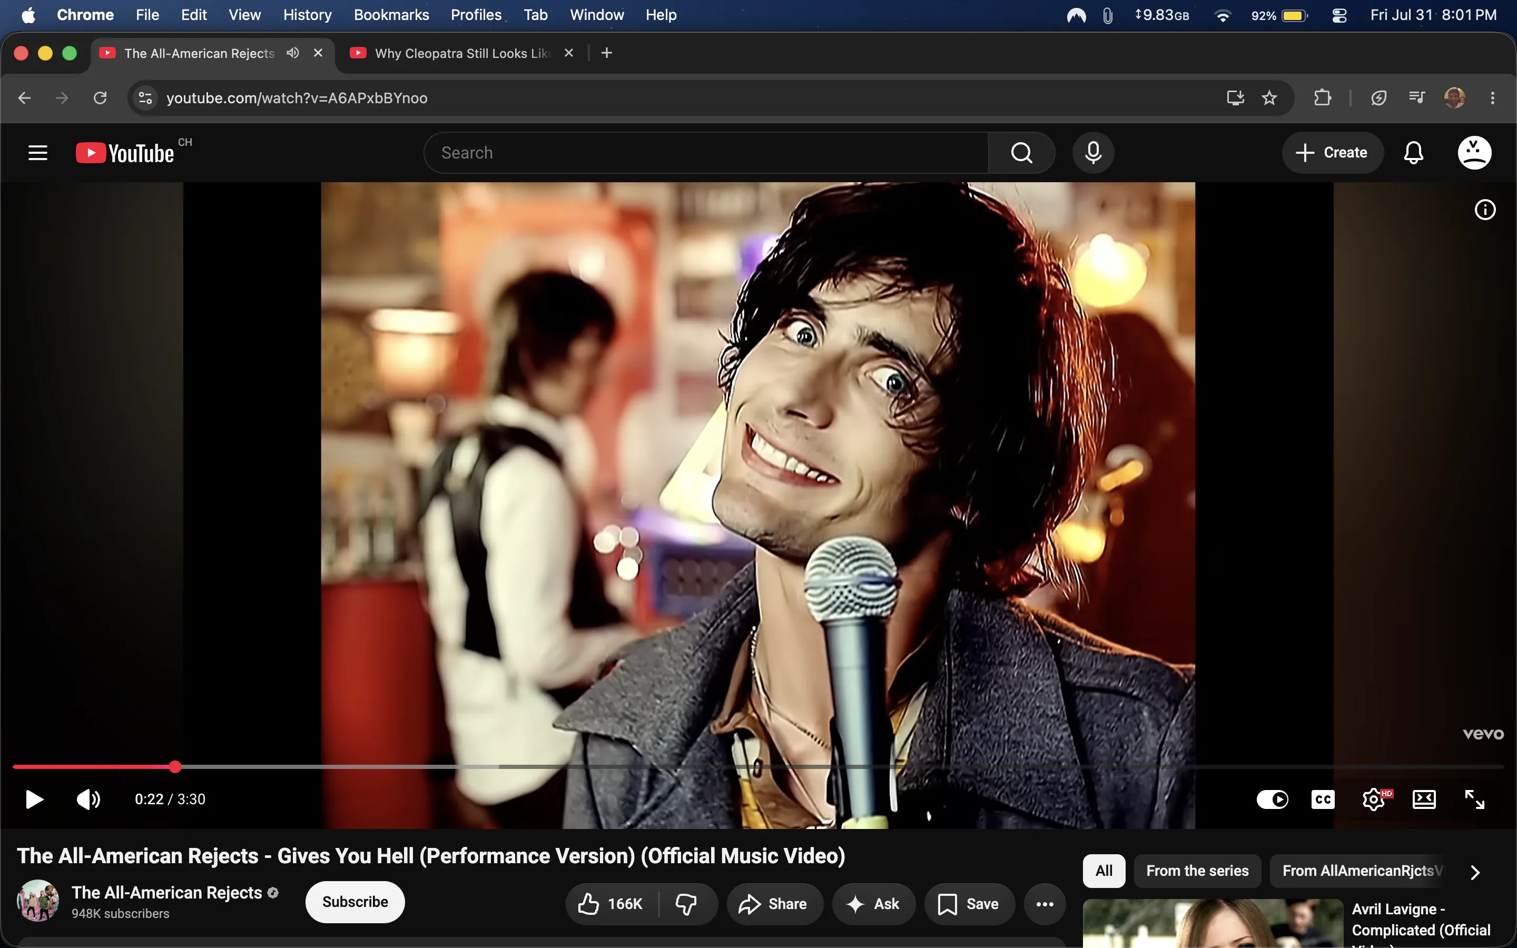Toggle closed captions CC button
The image size is (1517, 948).
click(x=1323, y=799)
